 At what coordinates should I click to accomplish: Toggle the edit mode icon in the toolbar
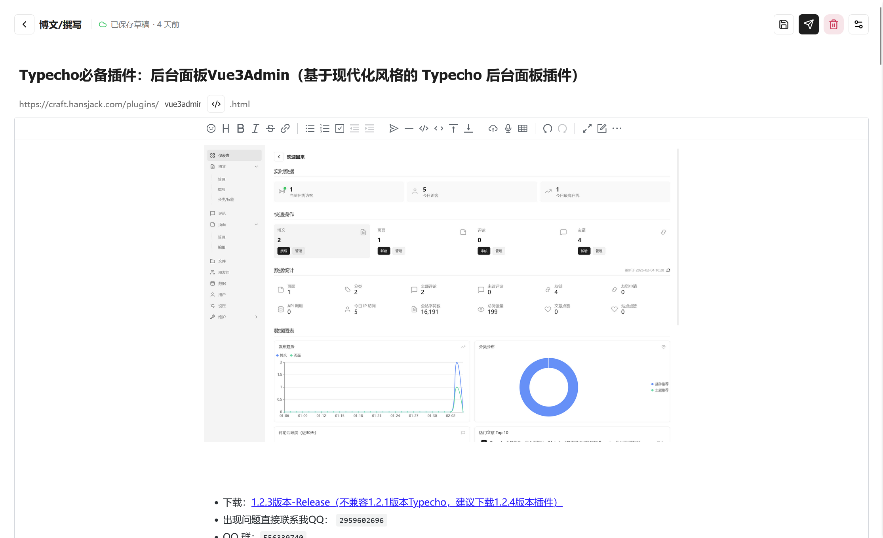click(x=602, y=128)
